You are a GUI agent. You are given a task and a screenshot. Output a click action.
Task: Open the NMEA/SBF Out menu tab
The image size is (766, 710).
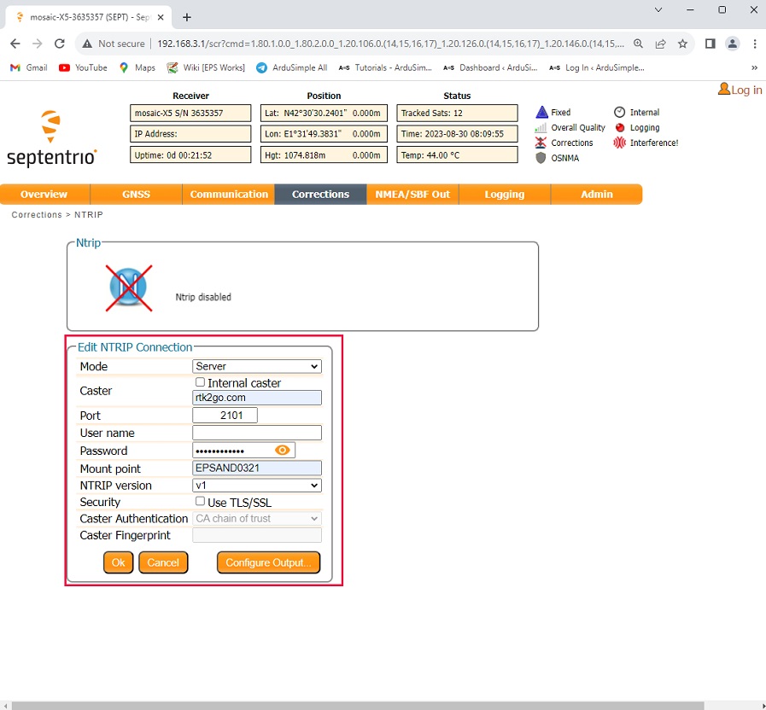[x=412, y=195]
